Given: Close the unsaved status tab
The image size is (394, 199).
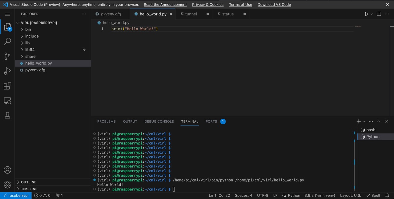Looking at the screenshot, I should tap(245, 14).
